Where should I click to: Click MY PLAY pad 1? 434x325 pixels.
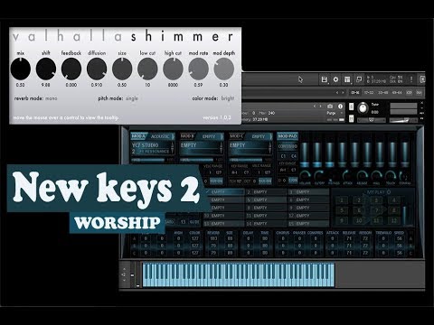pyautogui.click(x=342, y=200)
